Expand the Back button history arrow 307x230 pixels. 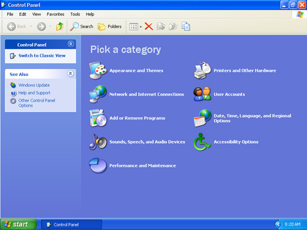pyautogui.click(x=31, y=26)
